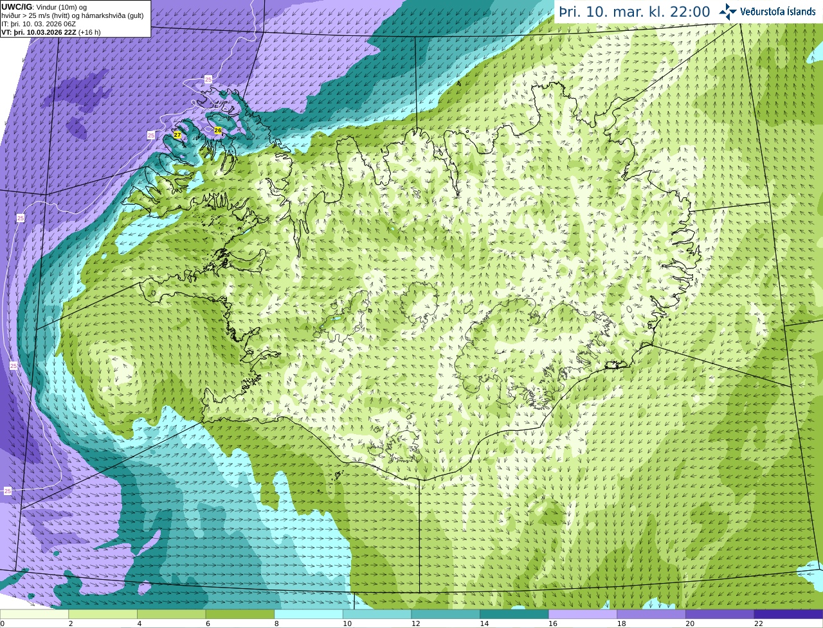Click the yellow gust label 27
823x628 pixels.
pyautogui.click(x=177, y=135)
